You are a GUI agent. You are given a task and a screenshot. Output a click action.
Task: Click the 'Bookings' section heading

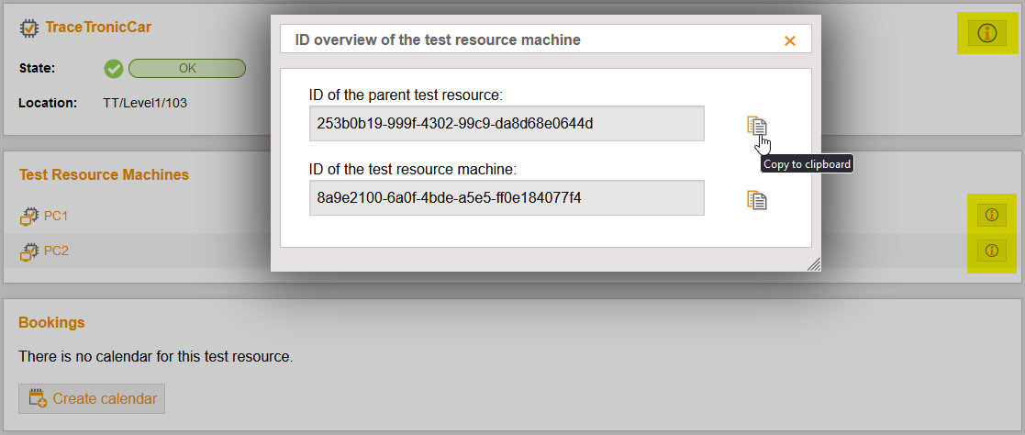click(x=51, y=322)
